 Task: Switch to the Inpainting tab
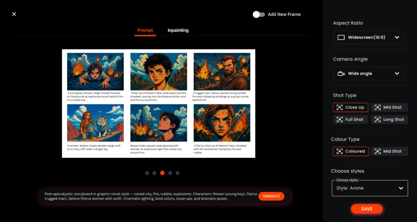[178, 30]
